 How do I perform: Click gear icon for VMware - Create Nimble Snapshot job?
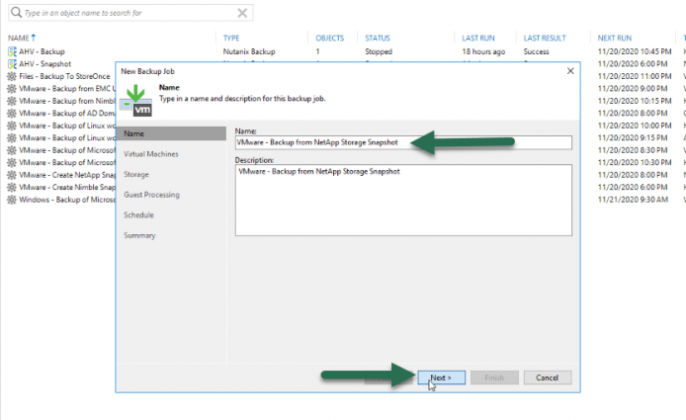[12, 187]
